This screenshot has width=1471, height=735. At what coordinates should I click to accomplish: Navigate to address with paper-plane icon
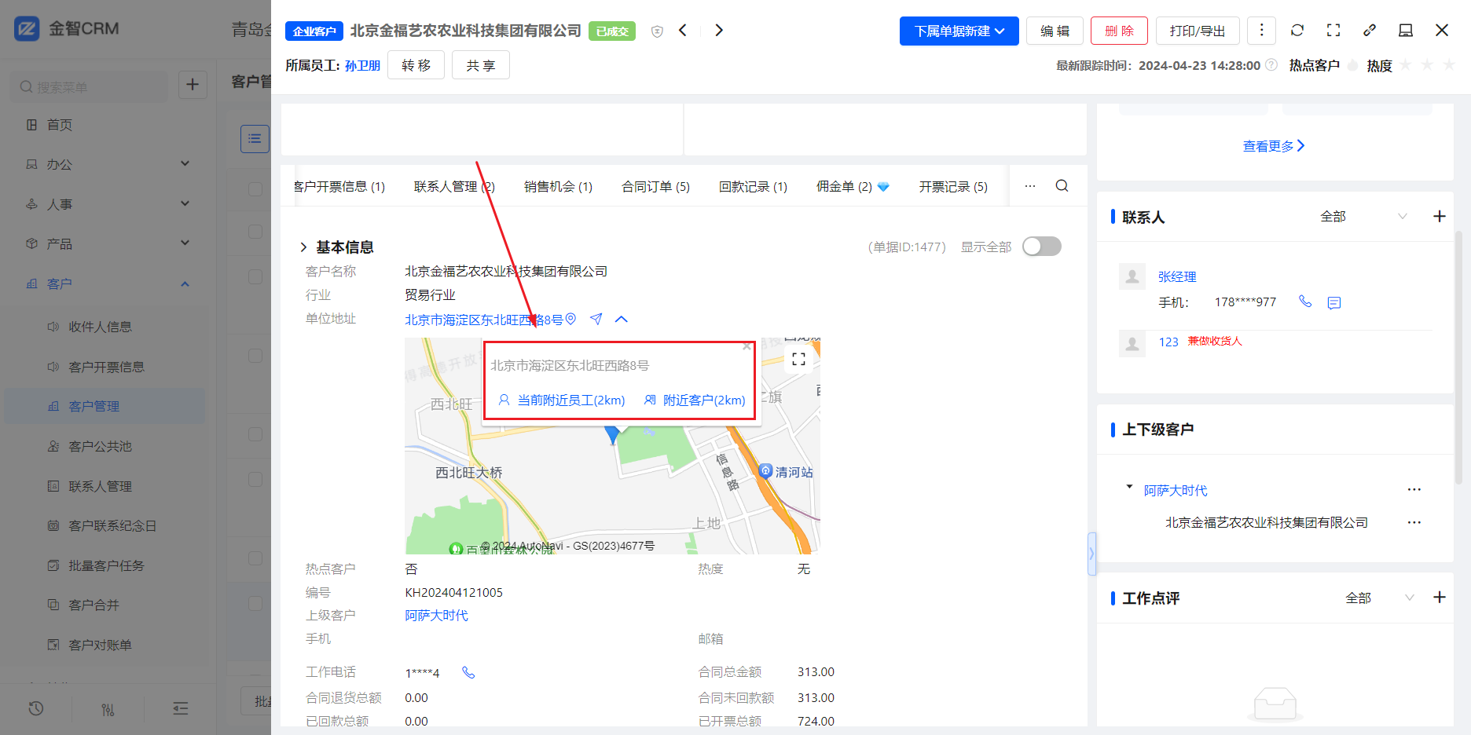(x=596, y=319)
